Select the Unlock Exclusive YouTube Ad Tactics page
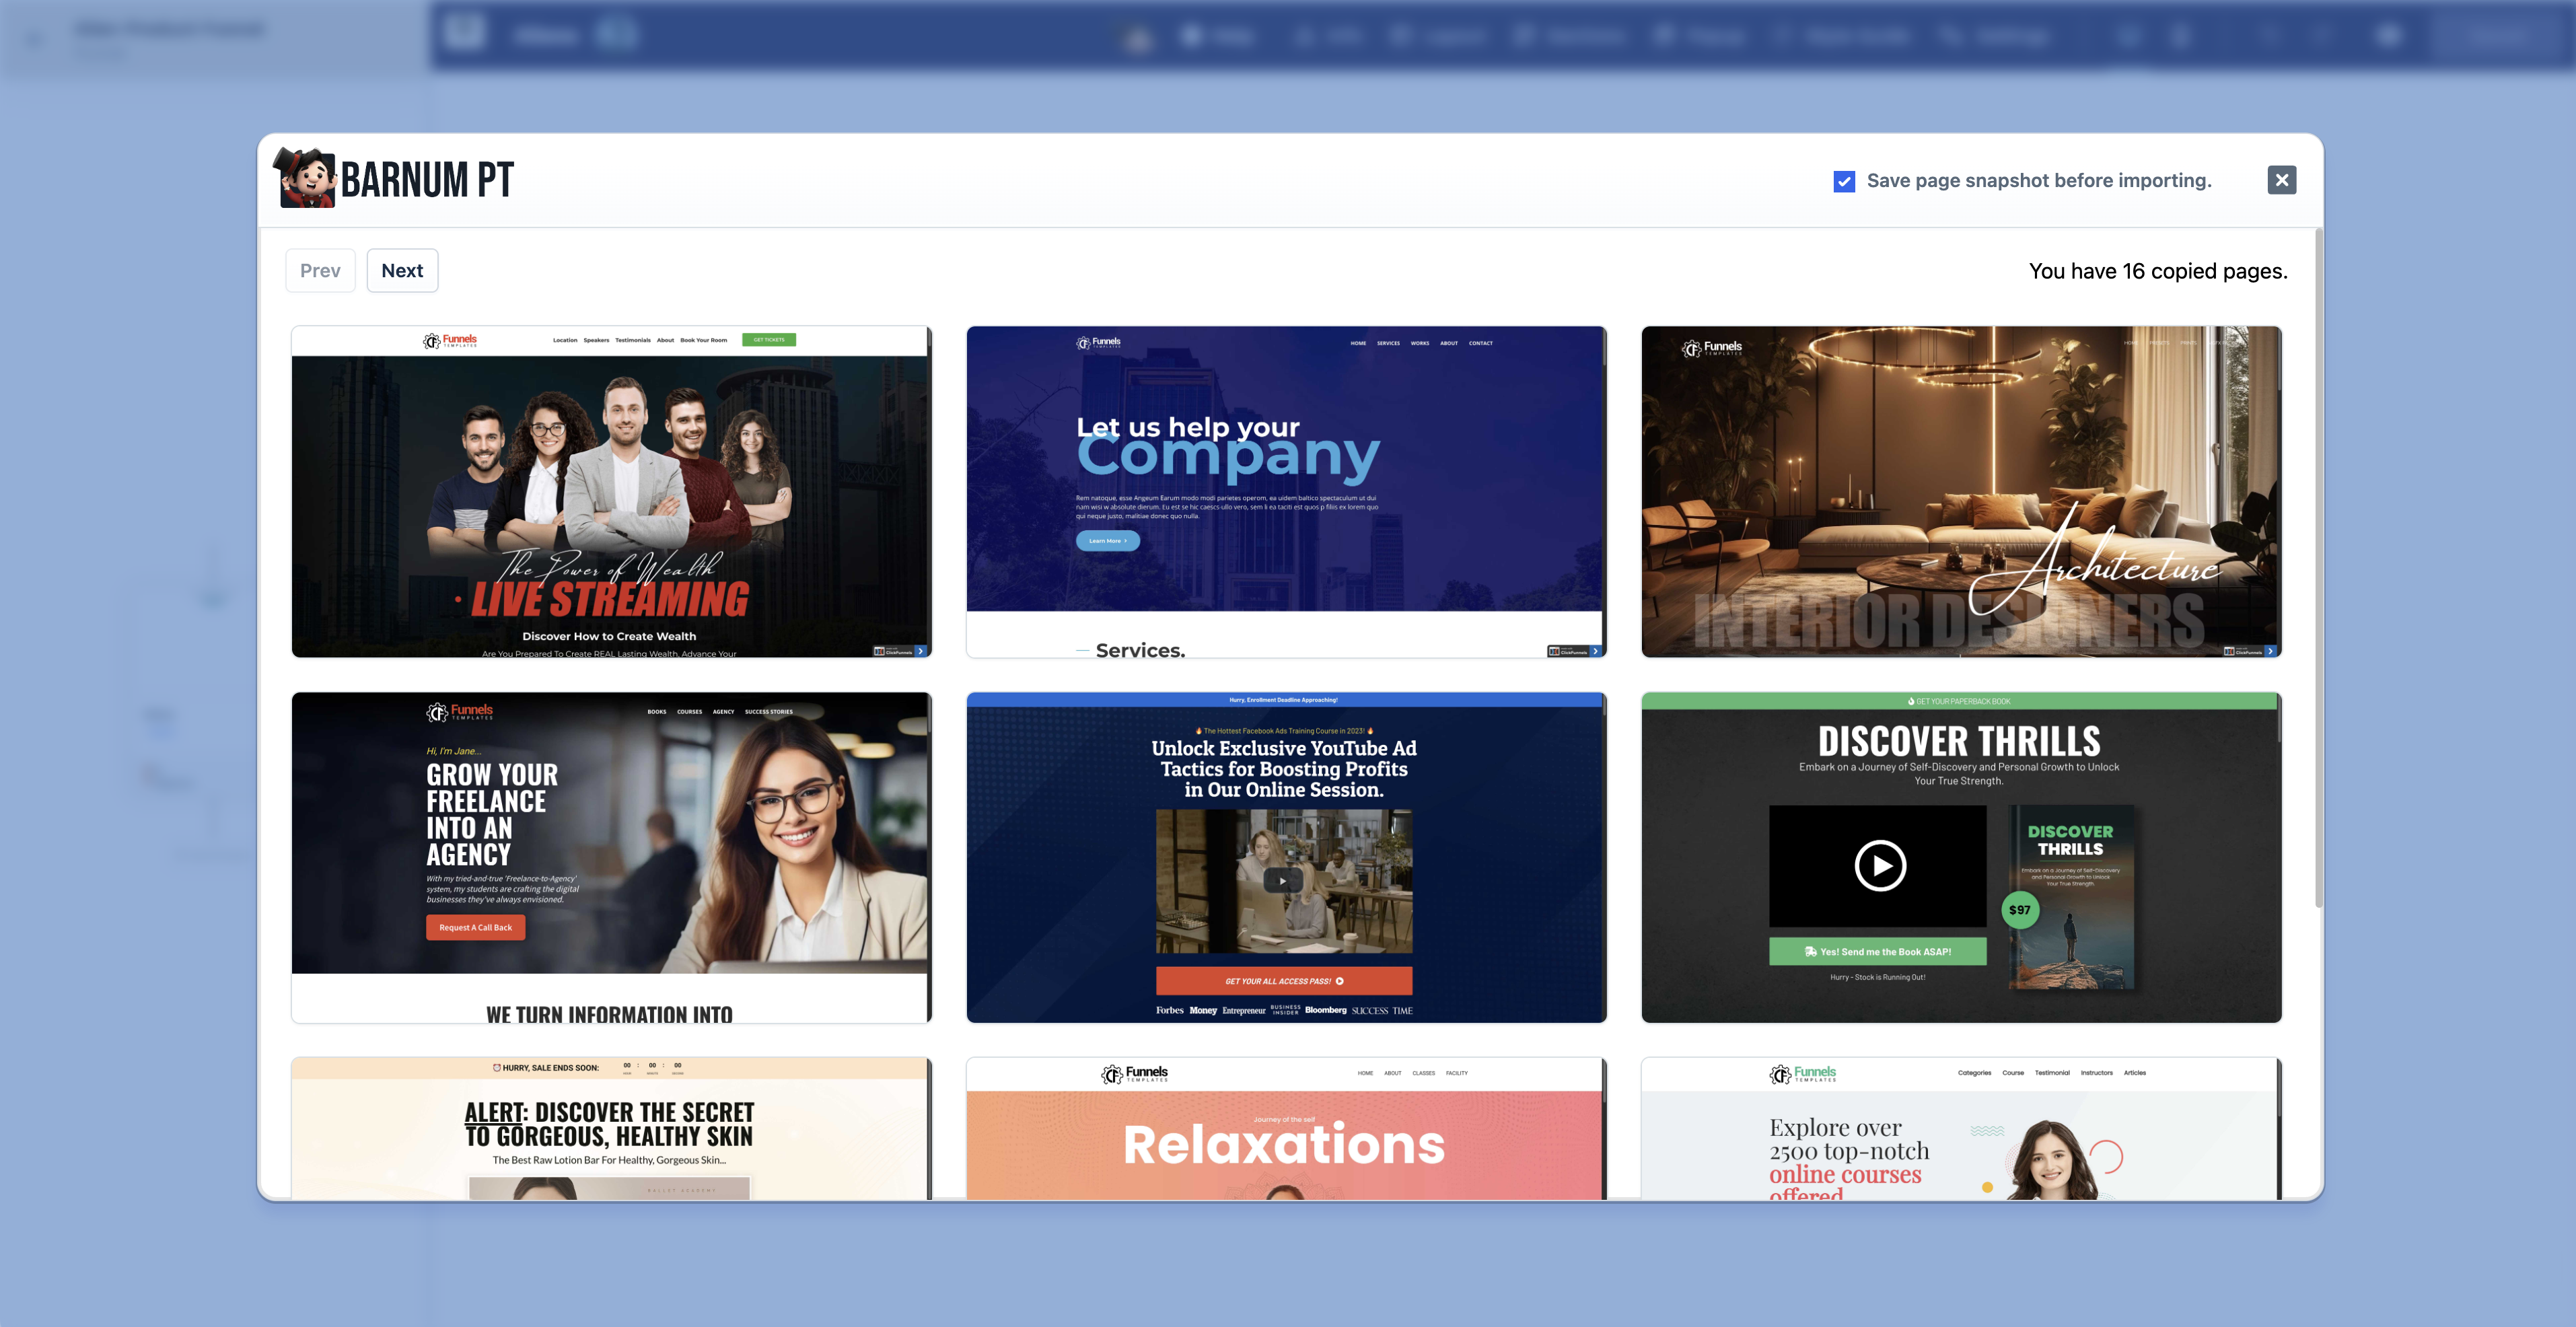The width and height of the screenshot is (2576, 1327). point(1285,857)
